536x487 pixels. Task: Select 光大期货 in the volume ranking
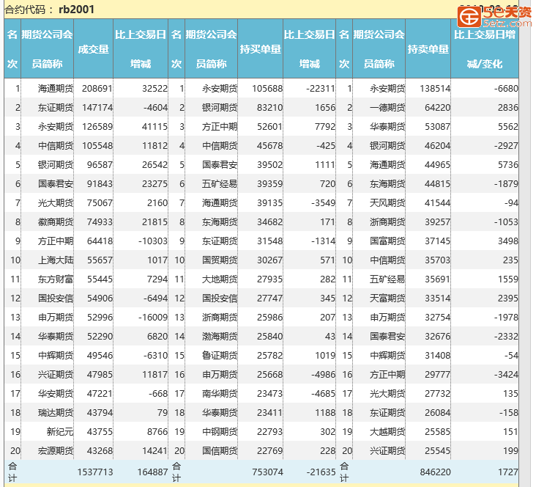click(x=56, y=203)
